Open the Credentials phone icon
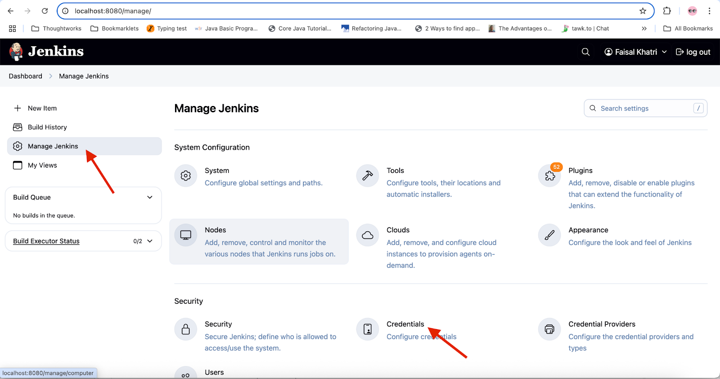Screen dimensions: 720x379 click(368, 329)
